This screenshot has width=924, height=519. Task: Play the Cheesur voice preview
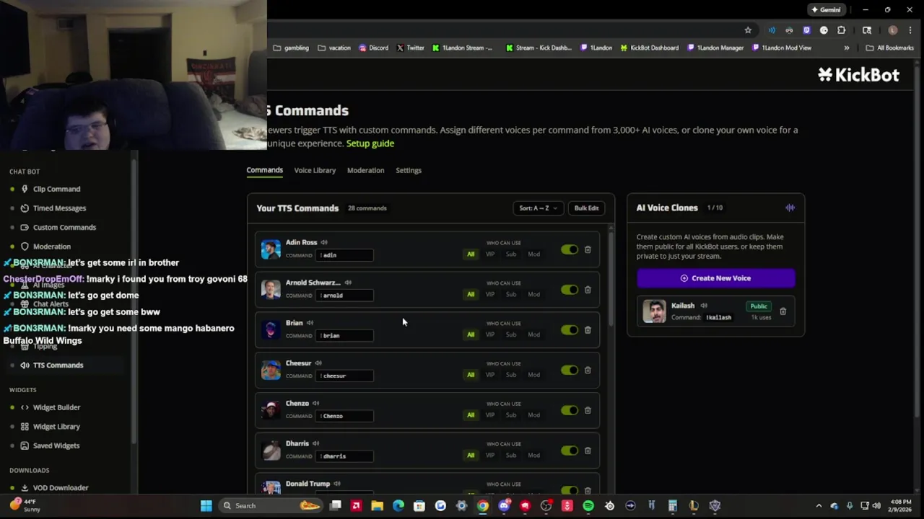pyautogui.click(x=318, y=363)
